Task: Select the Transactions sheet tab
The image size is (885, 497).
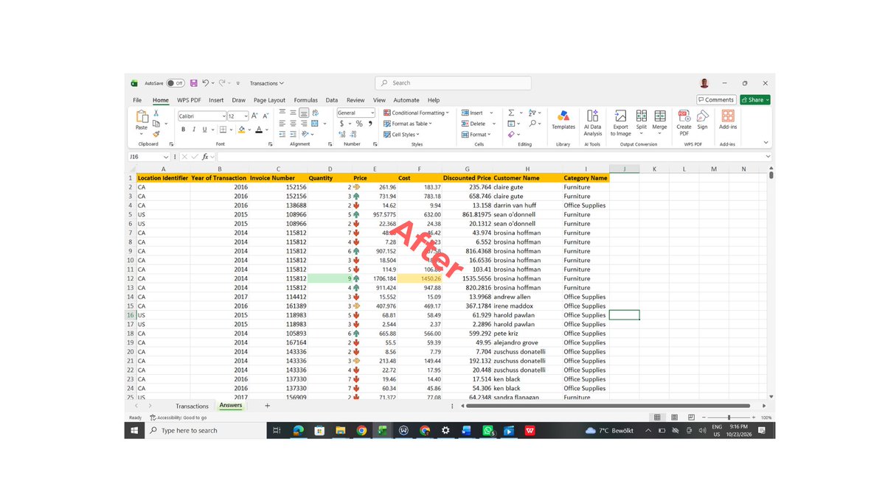Action: coord(192,406)
